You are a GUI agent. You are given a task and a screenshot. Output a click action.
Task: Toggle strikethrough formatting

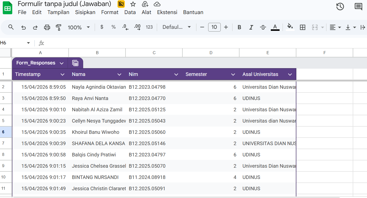point(263,27)
